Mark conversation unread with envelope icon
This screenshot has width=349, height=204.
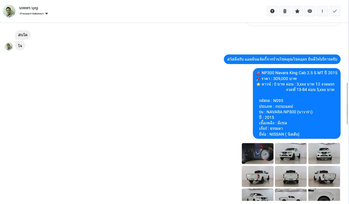tap(310, 11)
